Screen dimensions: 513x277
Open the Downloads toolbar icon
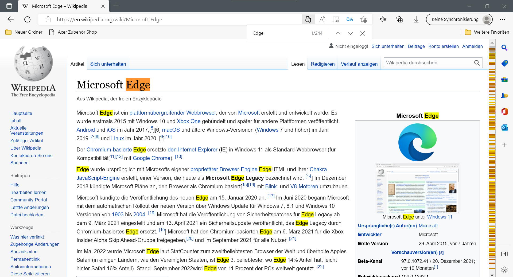416,19
